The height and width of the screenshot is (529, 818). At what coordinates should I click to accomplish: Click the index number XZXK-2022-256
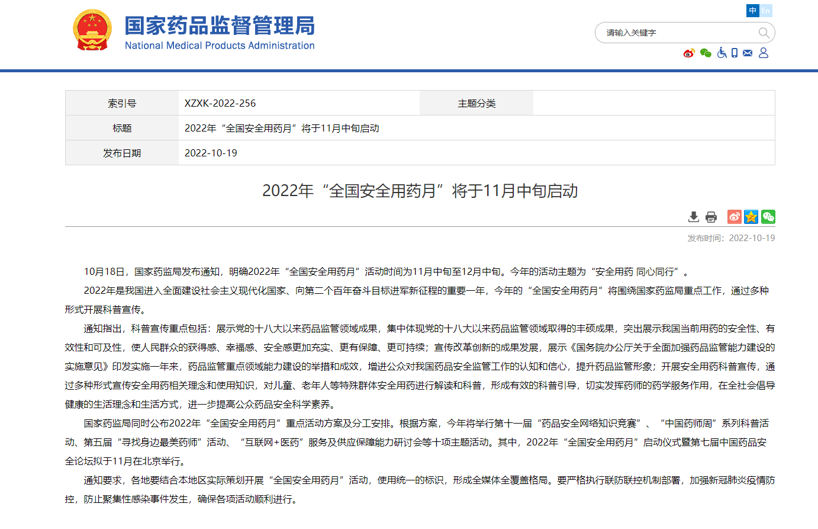pos(220,103)
